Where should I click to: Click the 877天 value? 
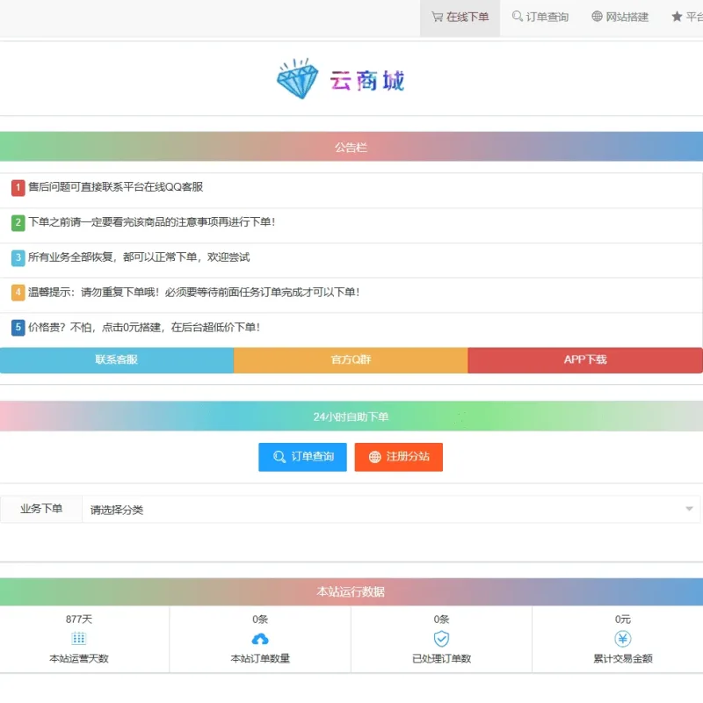click(79, 620)
